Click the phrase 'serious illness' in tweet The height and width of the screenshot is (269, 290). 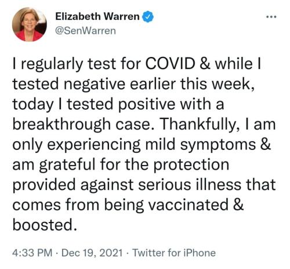(190, 184)
